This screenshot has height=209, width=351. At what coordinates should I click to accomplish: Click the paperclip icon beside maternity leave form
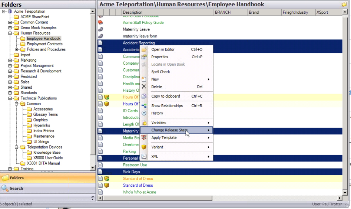(x=100, y=36)
